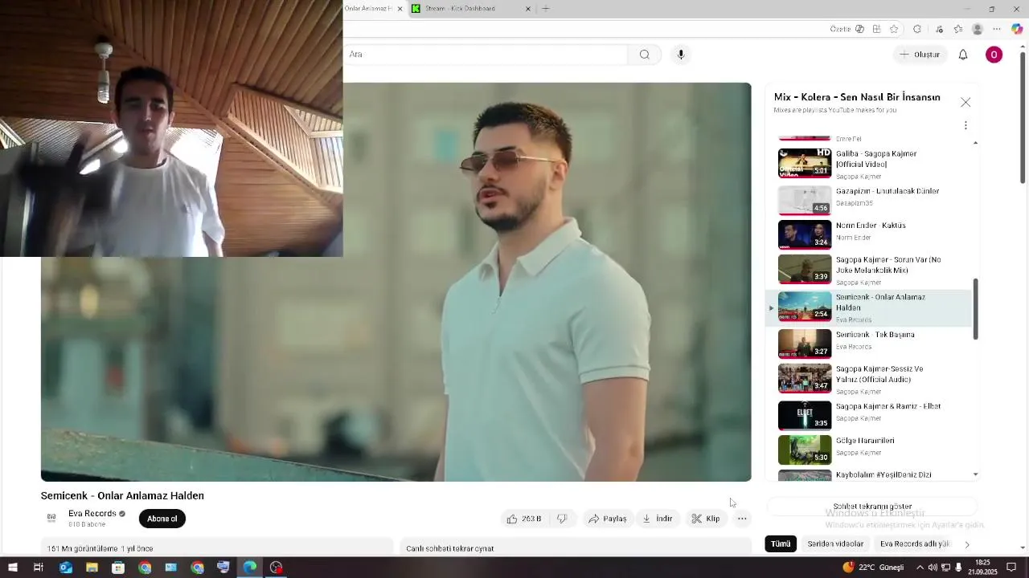This screenshot has width=1029, height=578.
Task: Show hidden tray icons chevron
Action: click(920, 568)
